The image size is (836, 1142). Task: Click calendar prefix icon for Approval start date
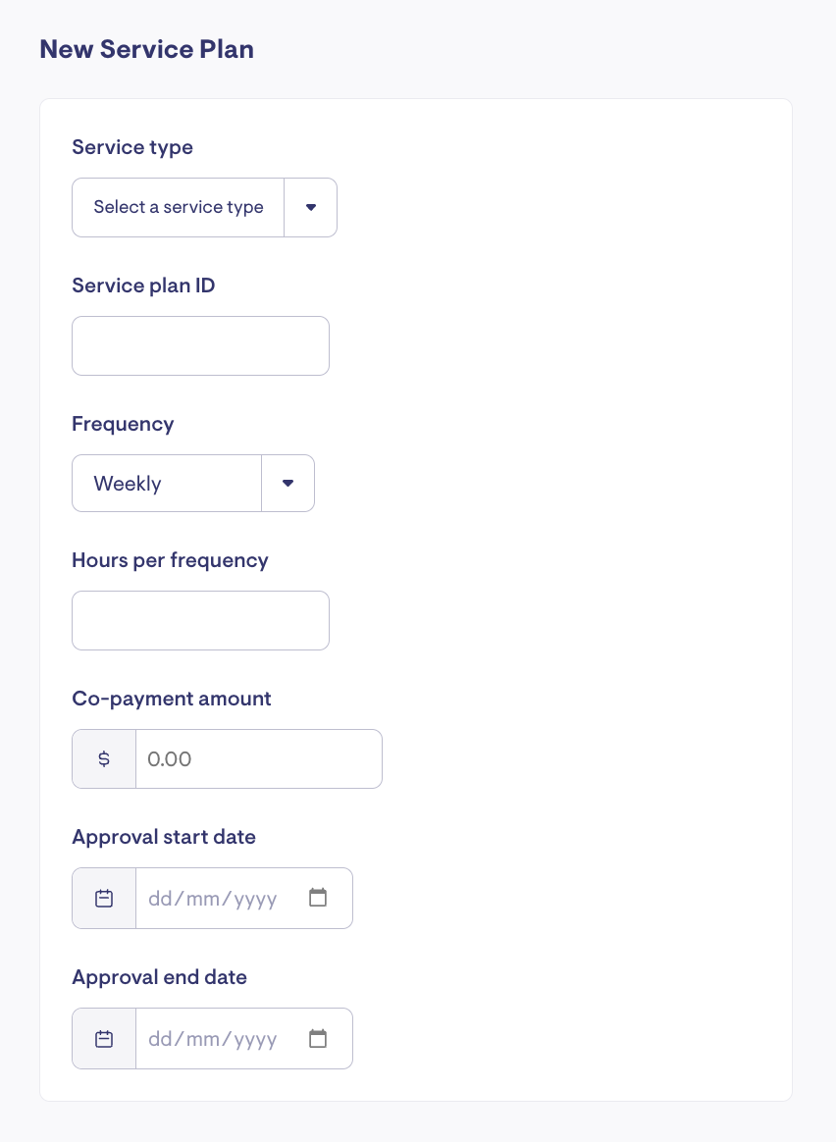104,898
